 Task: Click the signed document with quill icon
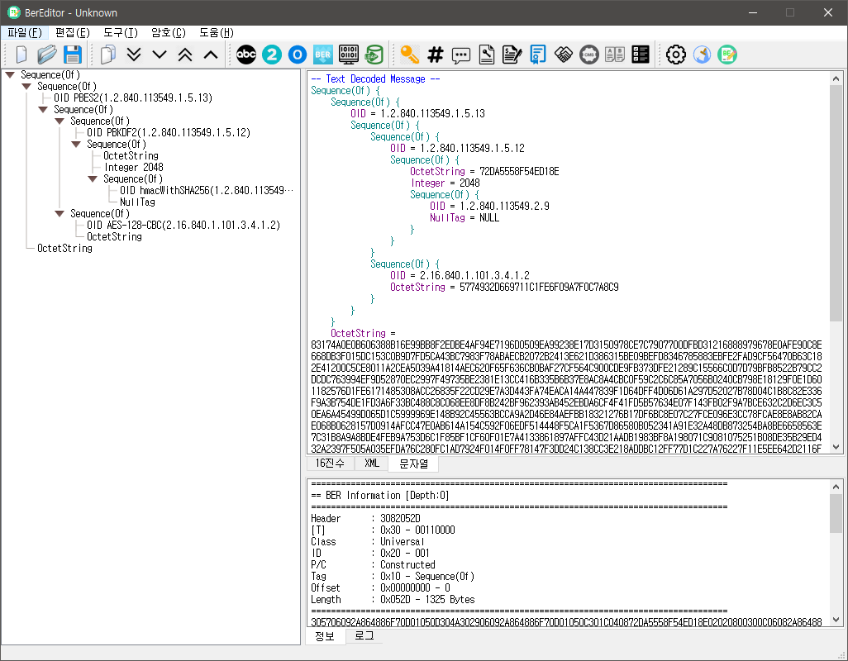512,55
